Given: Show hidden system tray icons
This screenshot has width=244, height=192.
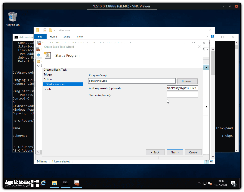Looking at the screenshot, I should (199, 183).
